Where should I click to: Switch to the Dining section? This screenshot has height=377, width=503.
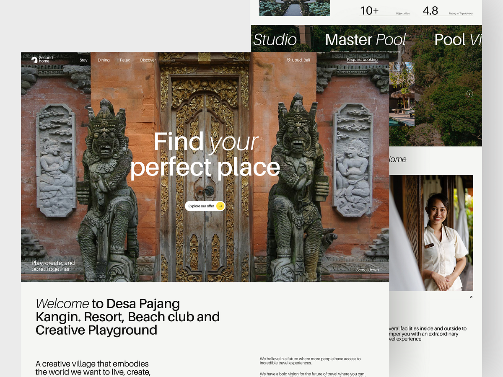click(x=104, y=60)
